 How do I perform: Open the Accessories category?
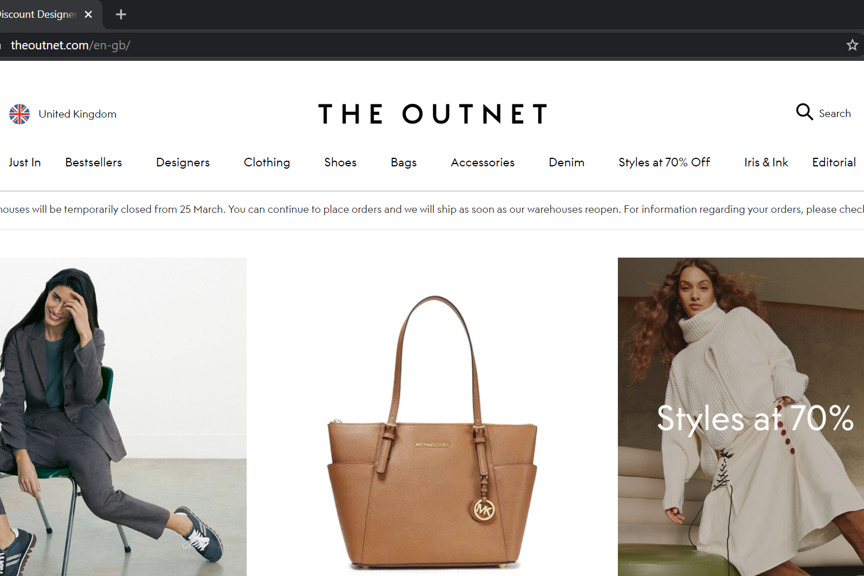(x=482, y=162)
